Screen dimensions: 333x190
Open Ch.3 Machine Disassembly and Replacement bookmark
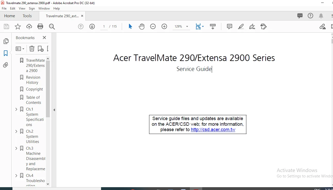click(36, 159)
